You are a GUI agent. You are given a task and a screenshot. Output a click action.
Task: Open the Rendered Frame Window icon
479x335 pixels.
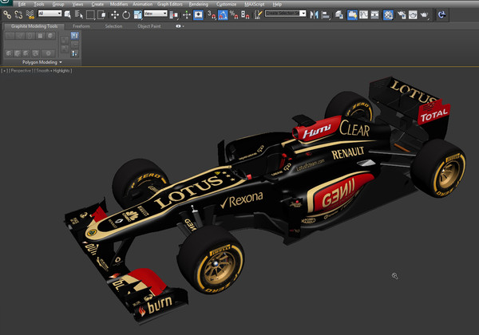coord(413,14)
